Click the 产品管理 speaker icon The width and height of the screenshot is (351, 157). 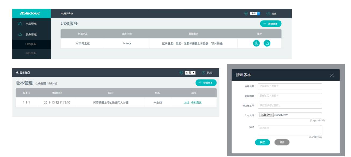(x=20, y=24)
